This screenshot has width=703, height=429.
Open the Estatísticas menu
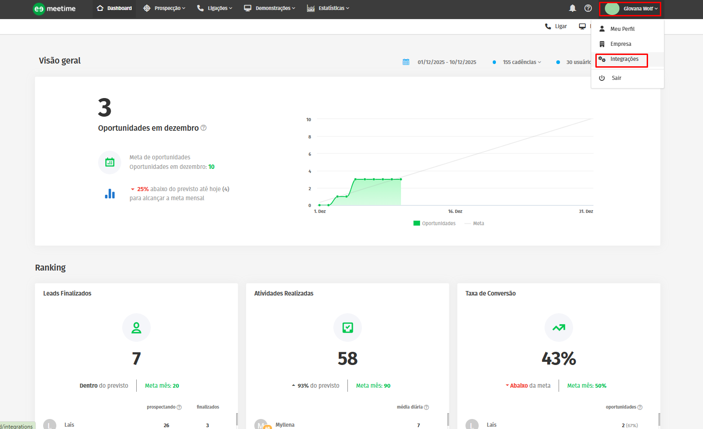click(328, 8)
